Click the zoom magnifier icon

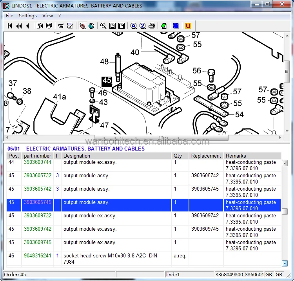(103, 26)
